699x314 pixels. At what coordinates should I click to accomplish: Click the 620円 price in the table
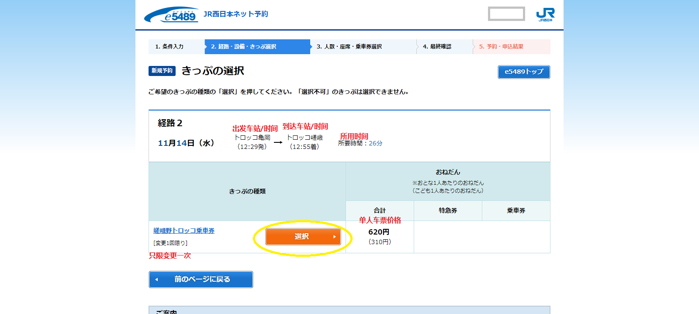click(379, 232)
